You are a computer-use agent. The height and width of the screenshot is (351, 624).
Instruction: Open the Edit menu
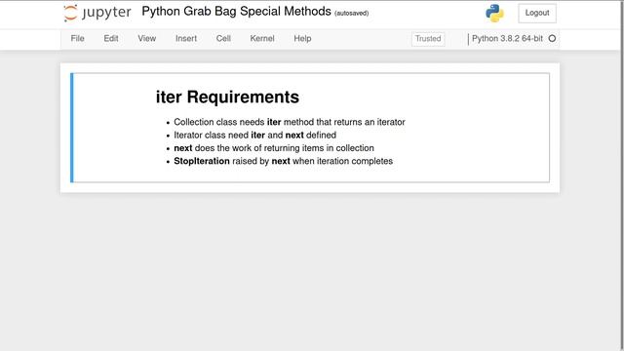(111, 39)
